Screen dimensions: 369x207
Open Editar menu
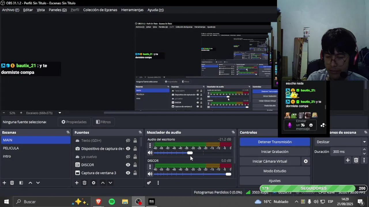point(28,10)
